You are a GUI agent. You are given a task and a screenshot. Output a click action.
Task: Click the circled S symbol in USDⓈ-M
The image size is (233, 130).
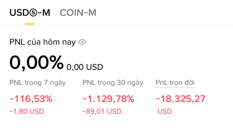(x=33, y=13)
